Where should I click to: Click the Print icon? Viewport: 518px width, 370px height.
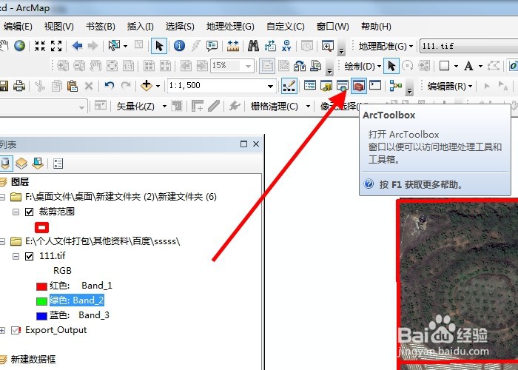click(x=18, y=86)
